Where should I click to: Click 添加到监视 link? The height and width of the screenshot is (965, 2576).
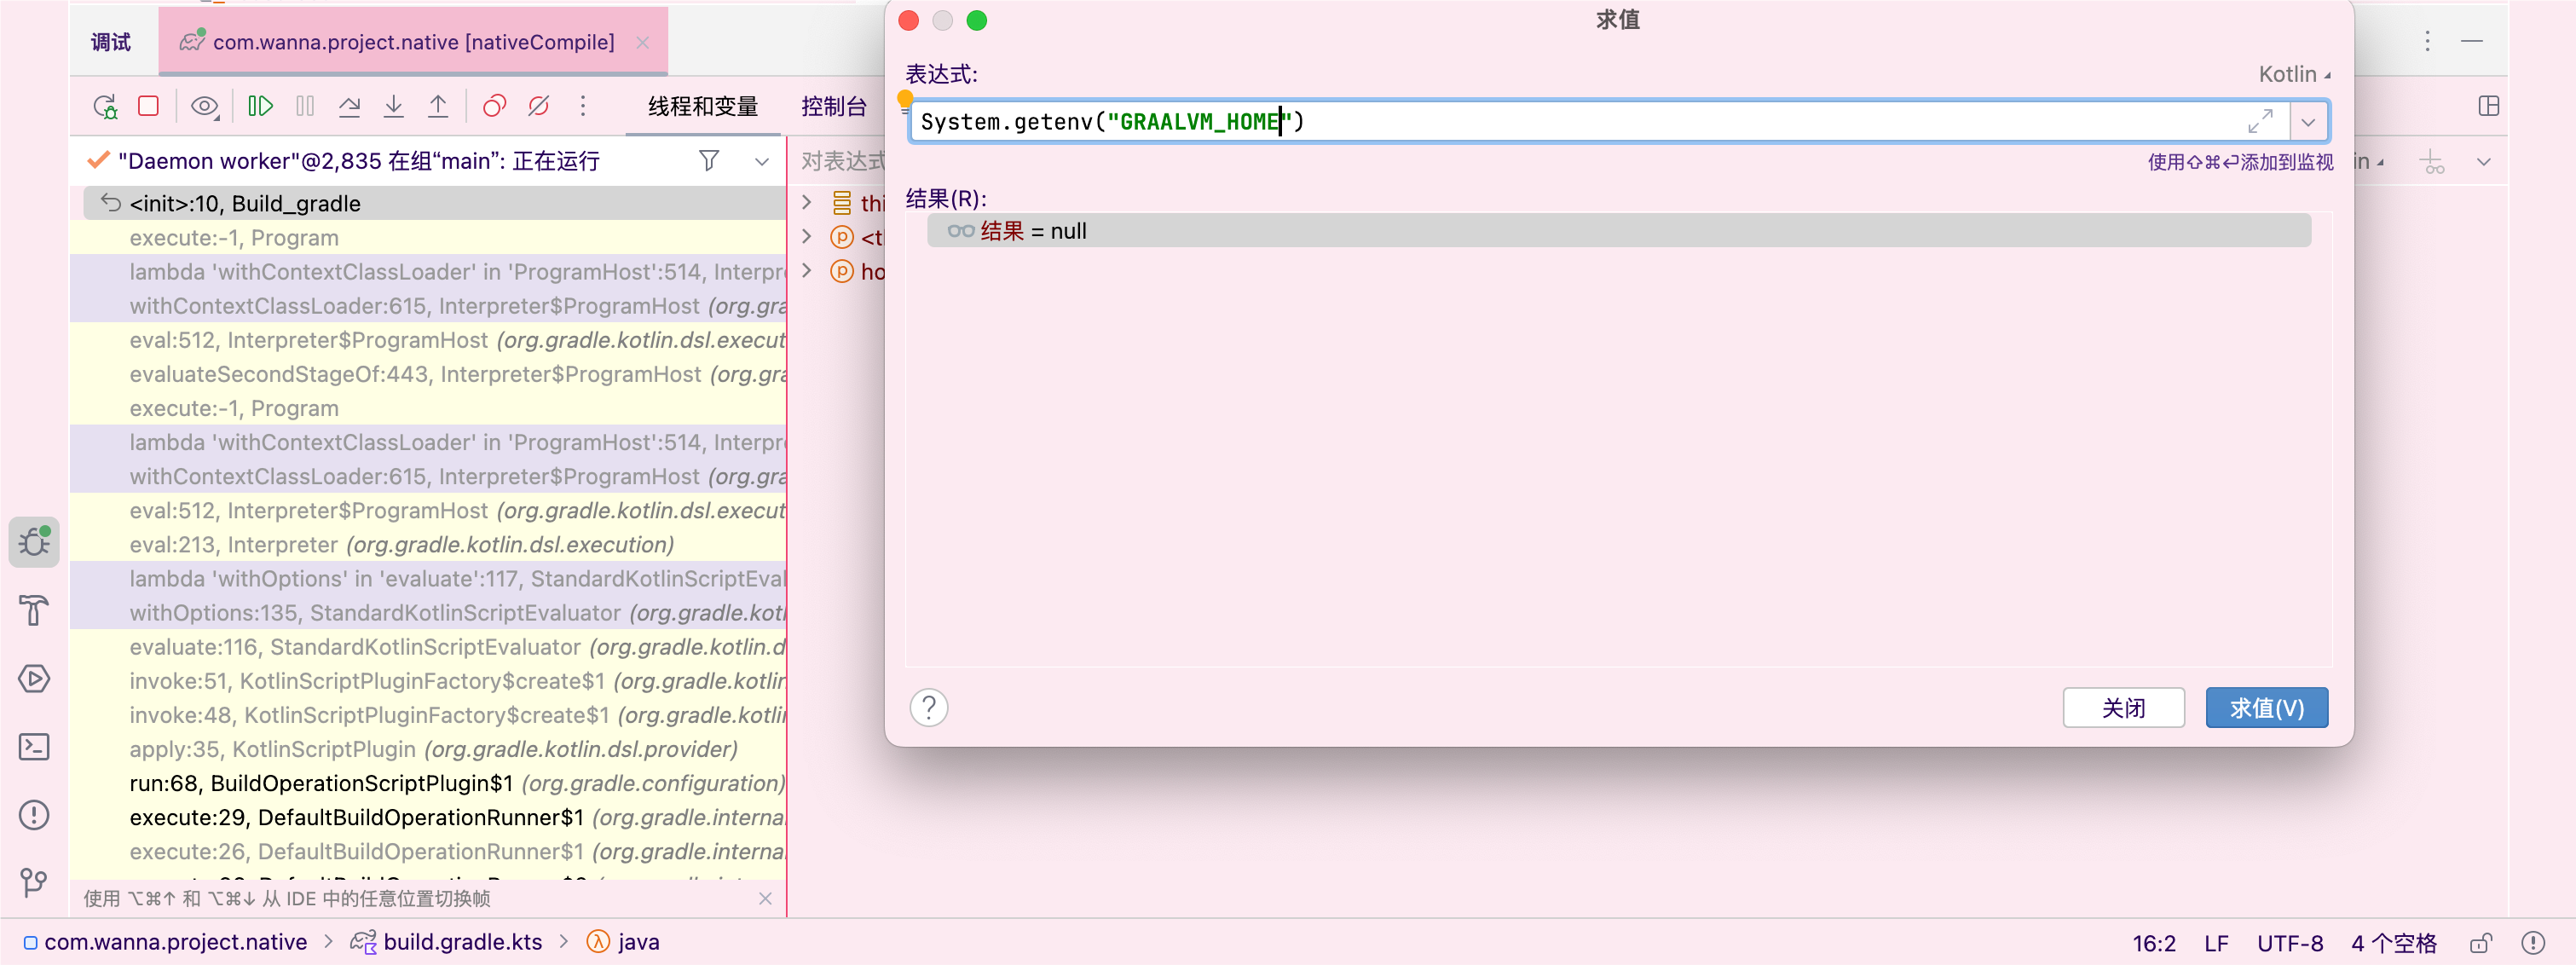point(2240,162)
